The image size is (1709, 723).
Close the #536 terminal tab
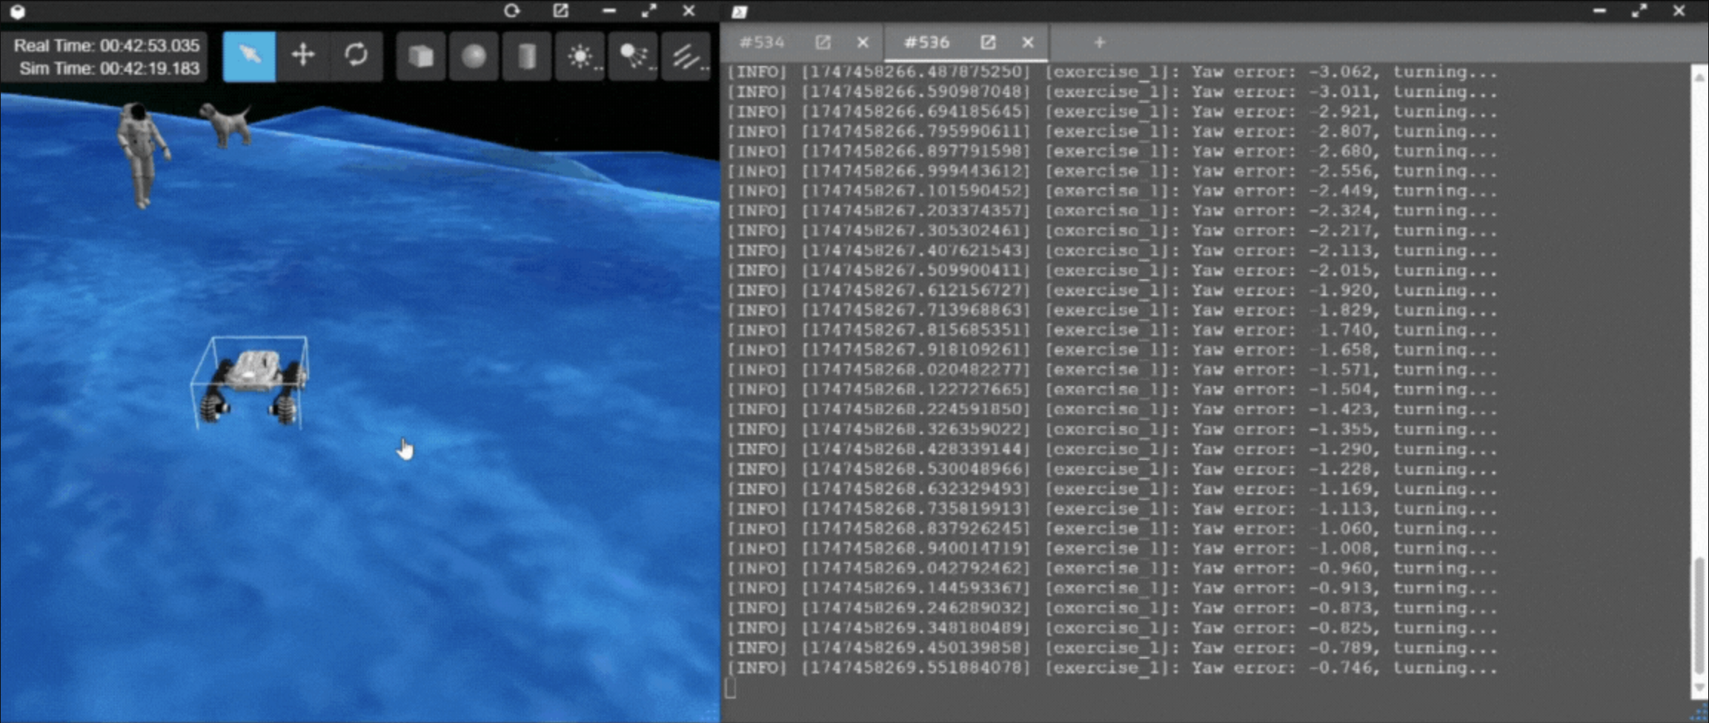(x=1027, y=43)
